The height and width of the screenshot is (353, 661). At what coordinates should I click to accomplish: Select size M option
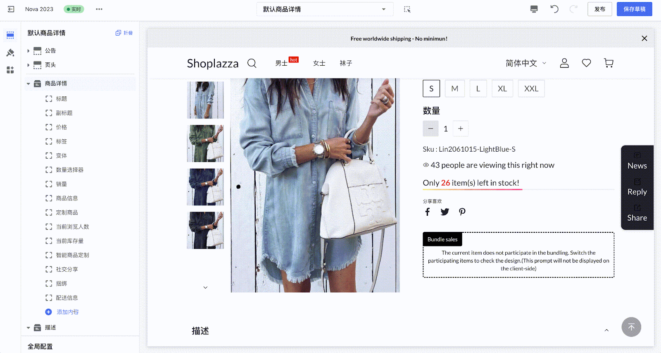(455, 88)
